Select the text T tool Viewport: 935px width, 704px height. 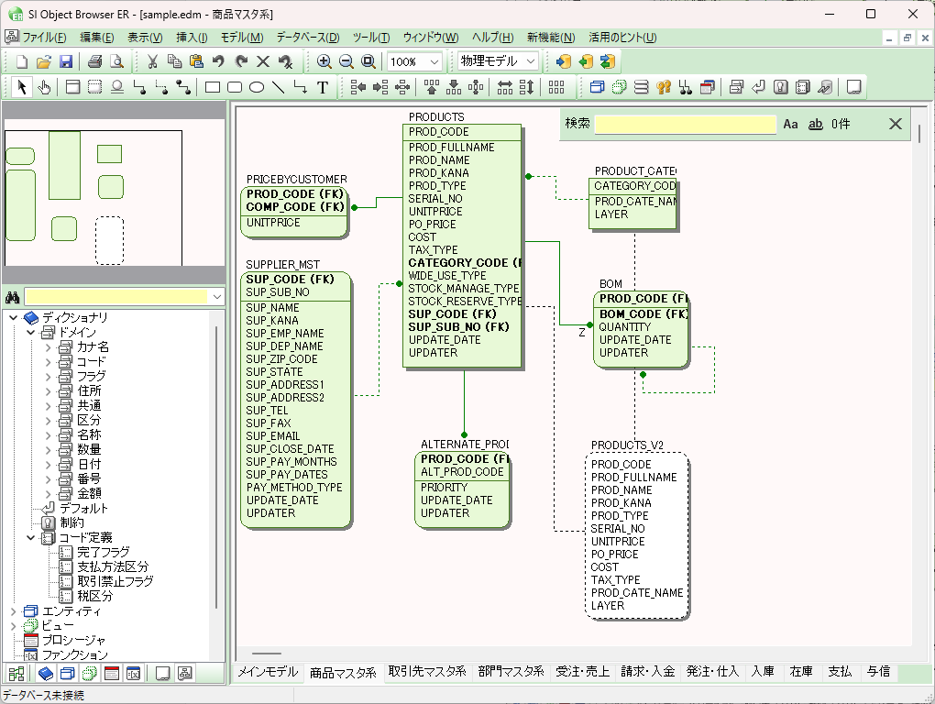pyautogui.click(x=323, y=87)
